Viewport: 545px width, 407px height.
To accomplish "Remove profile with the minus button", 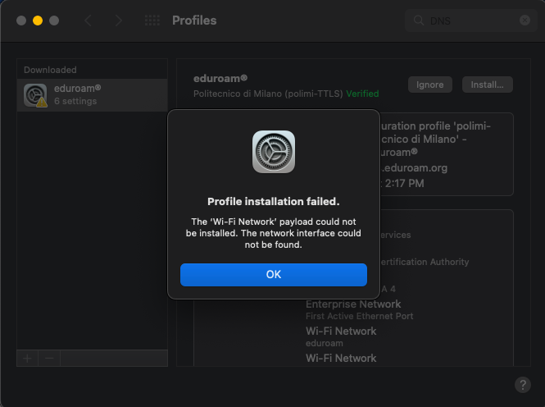I will click(x=49, y=359).
